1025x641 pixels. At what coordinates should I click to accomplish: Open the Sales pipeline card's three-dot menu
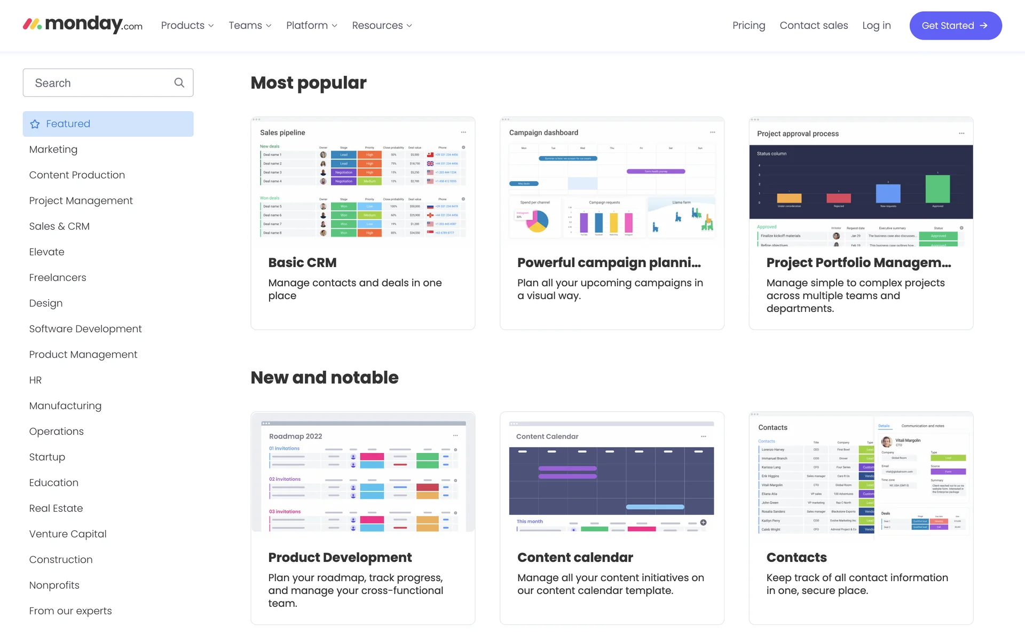click(463, 132)
